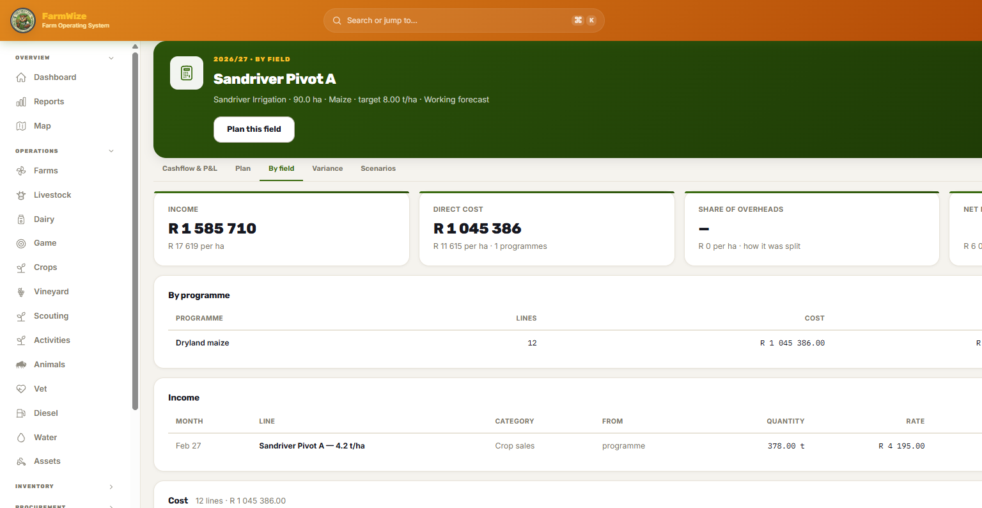Click the Sandriver Pivot A — 4.2 t/ha line
This screenshot has height=508, width=982.
(312, 446)
